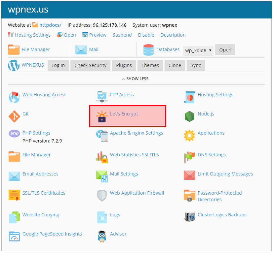Click the Password-Protected Directories link
The width and height of the screenshot is (274, 253).
220,197
